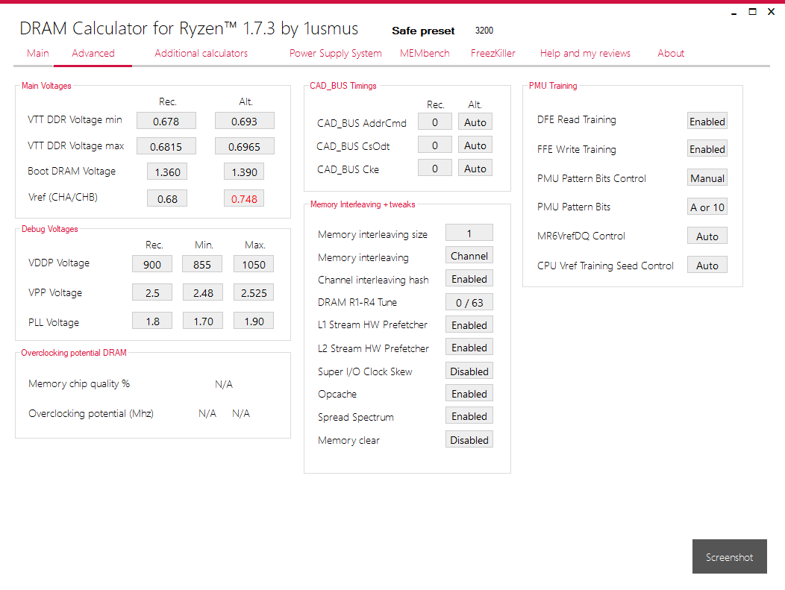
Task: Open Help and my reviews tab
Action: point(585,53)
